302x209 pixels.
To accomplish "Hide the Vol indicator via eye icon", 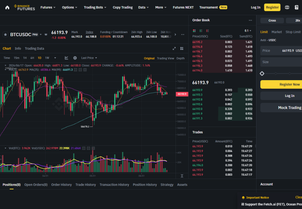I will (x=84, y=148).
